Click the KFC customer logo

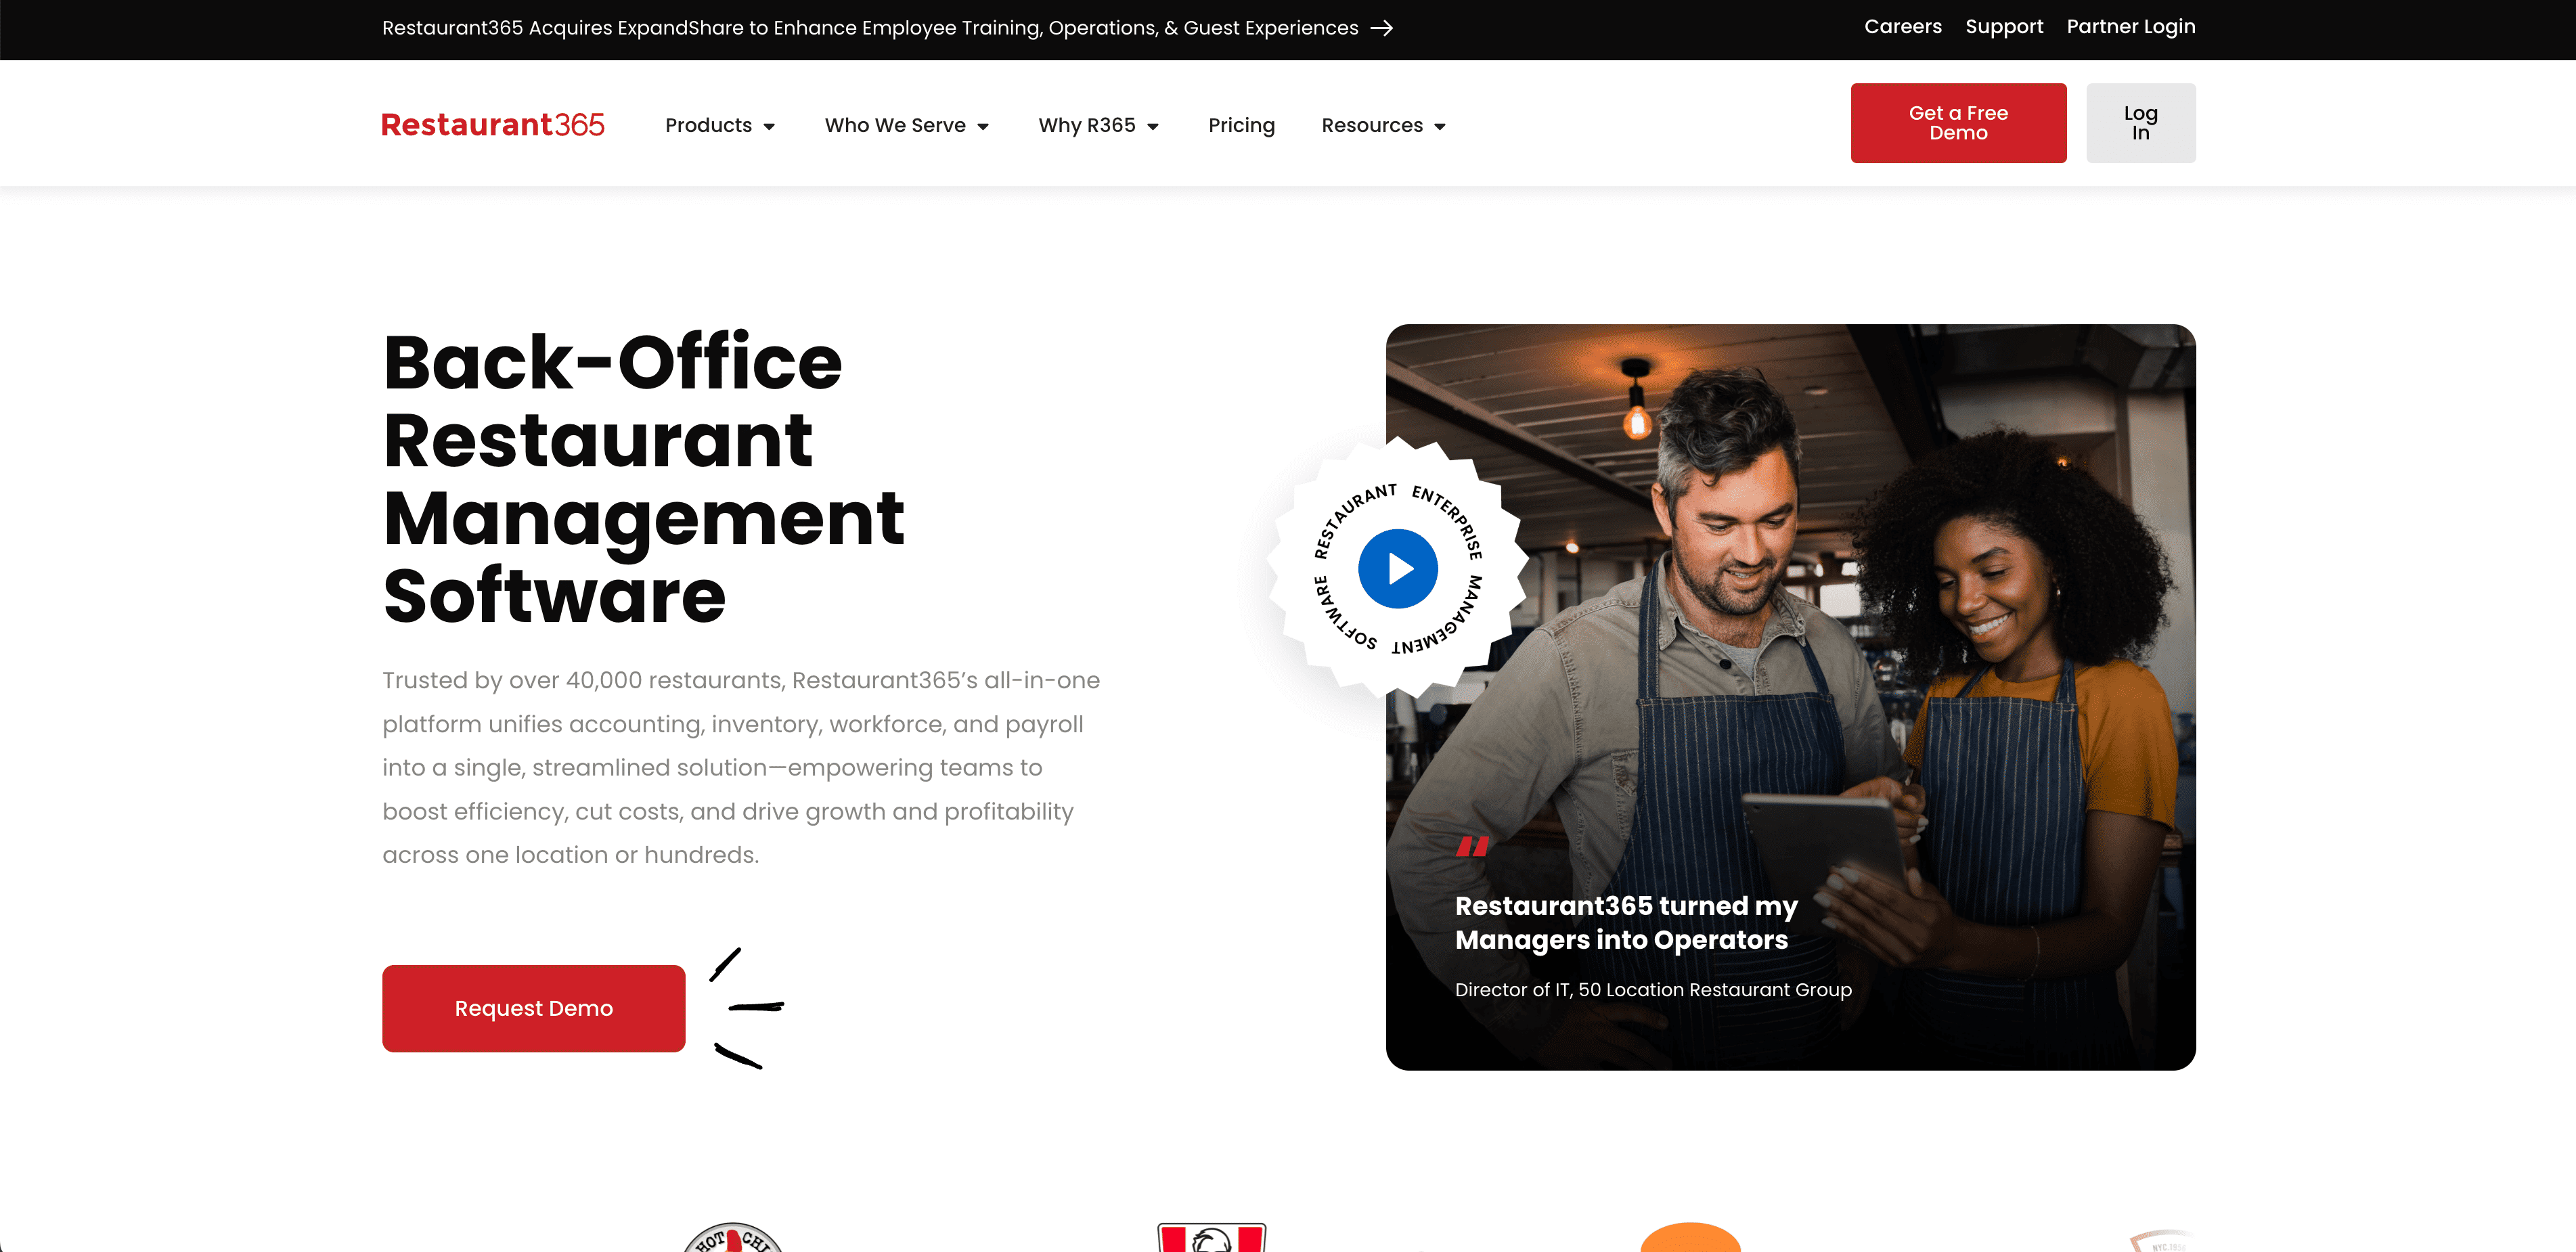point(1211,1237)
